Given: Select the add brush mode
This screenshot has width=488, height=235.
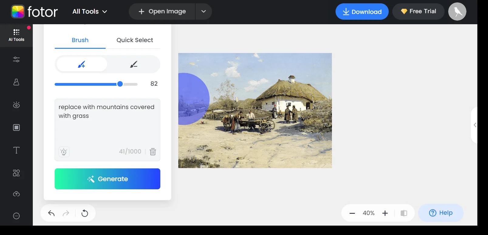Looking at the screenshot, I should click(x=82, y=64).
